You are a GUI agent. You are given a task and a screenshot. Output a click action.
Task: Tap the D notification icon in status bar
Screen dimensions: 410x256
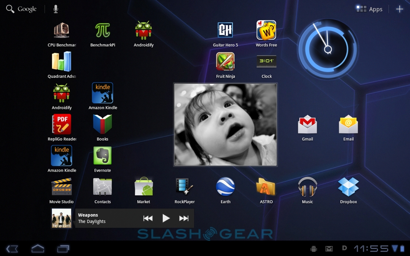[344, 248]
